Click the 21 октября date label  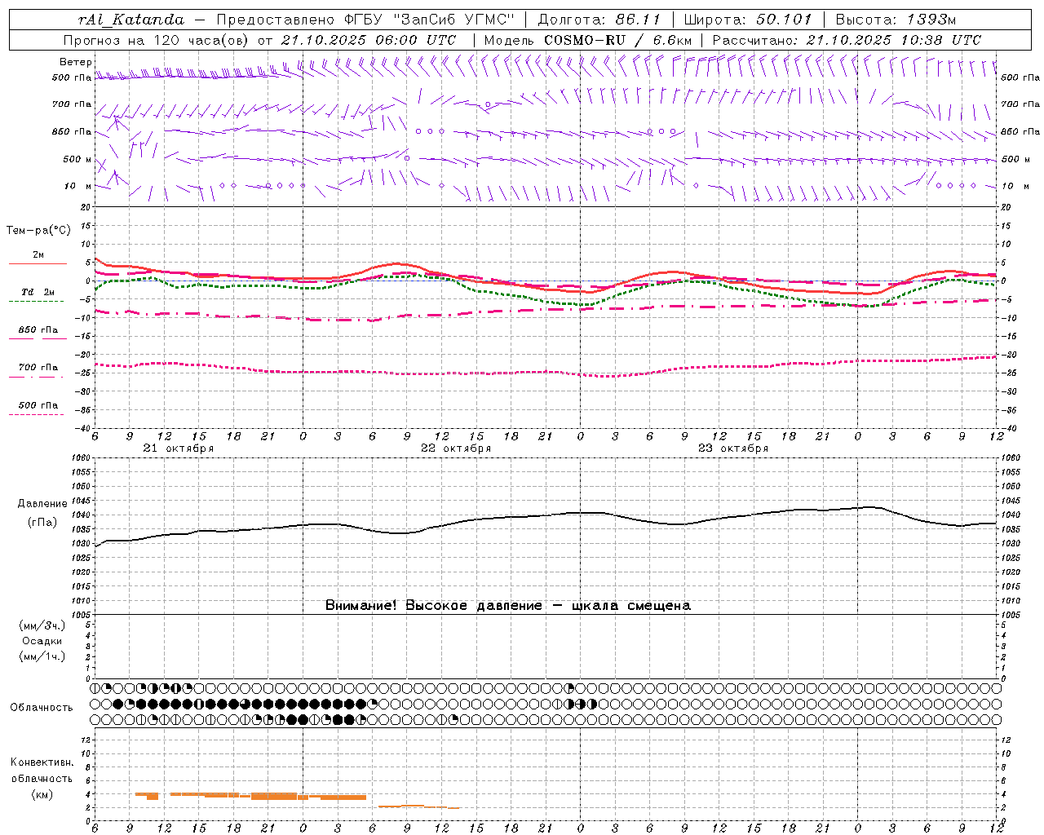[x=179, y=448]
